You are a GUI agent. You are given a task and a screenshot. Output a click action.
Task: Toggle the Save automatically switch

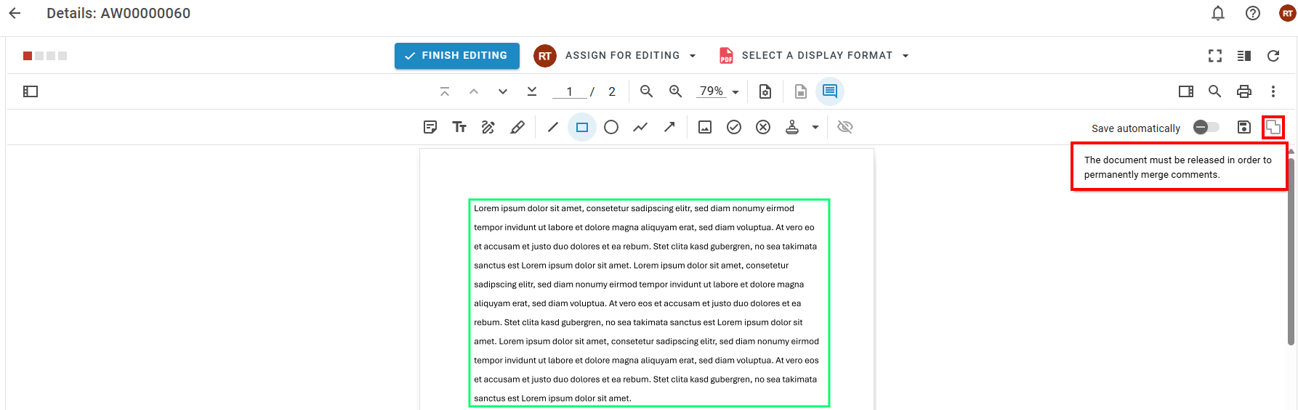[x=1206, y=128]
